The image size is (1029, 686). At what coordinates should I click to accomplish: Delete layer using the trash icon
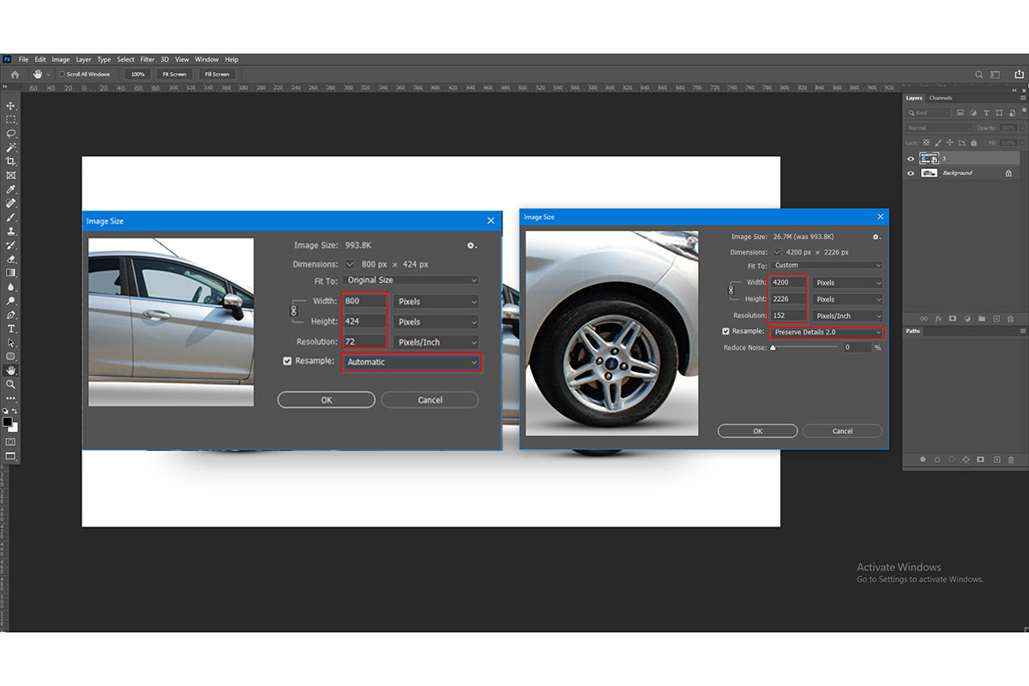pos(1011,319)
